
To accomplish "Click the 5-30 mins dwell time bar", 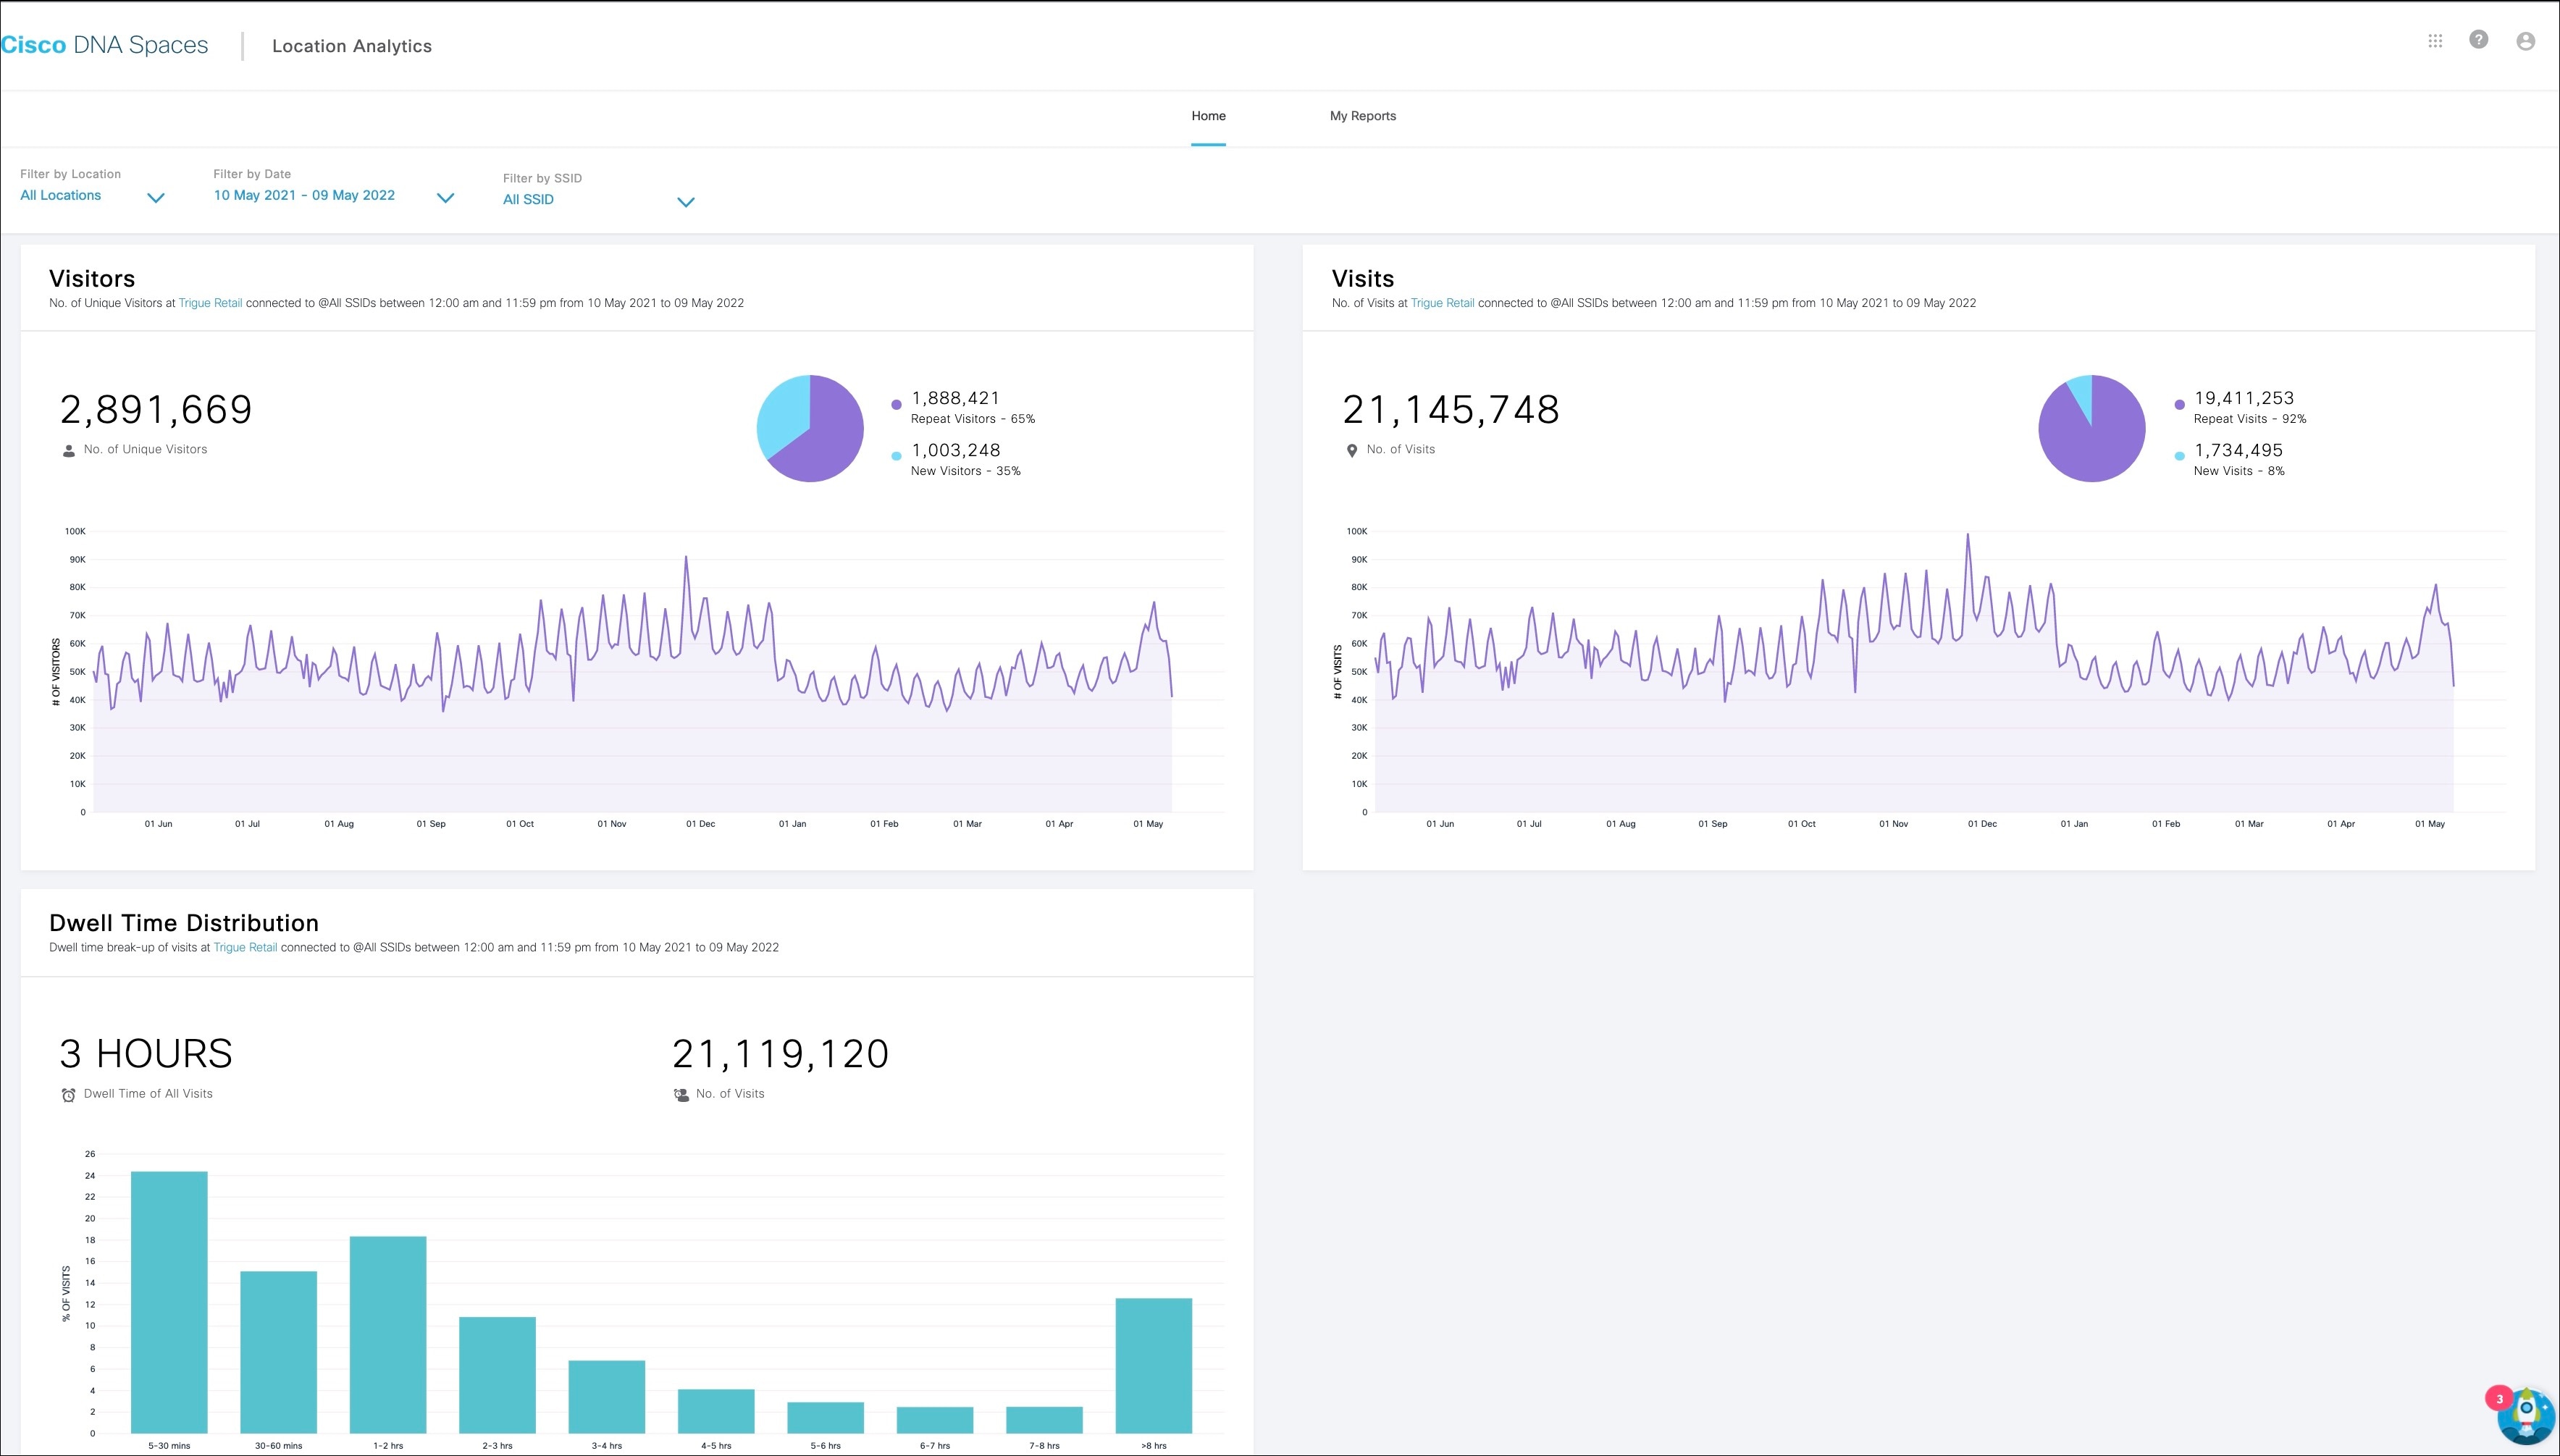I will [x=168, y=1300].
